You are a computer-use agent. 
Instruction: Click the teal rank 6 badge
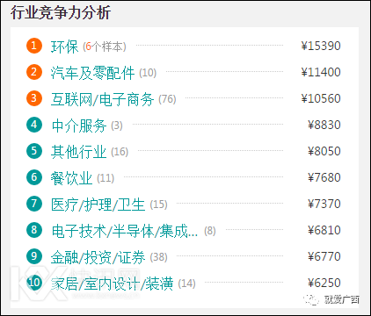pos(34,177)
